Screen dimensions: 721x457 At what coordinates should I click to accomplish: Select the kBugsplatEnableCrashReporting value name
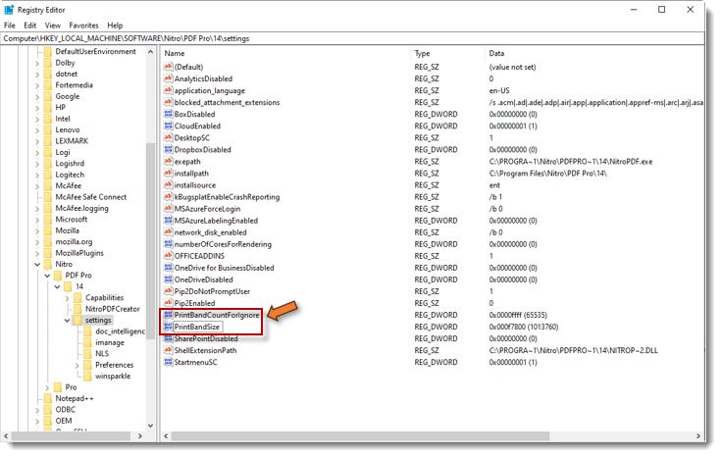(227, 197)
